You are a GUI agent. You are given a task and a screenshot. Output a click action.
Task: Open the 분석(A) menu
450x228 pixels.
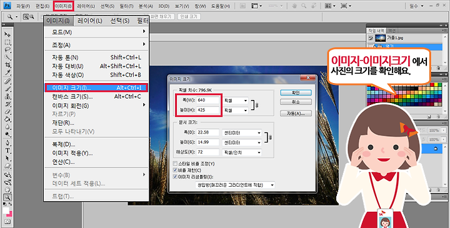point(146,6)
